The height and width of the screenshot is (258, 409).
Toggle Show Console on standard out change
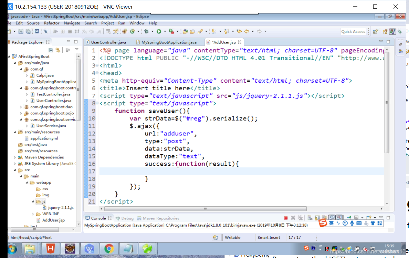click(332, 218)
